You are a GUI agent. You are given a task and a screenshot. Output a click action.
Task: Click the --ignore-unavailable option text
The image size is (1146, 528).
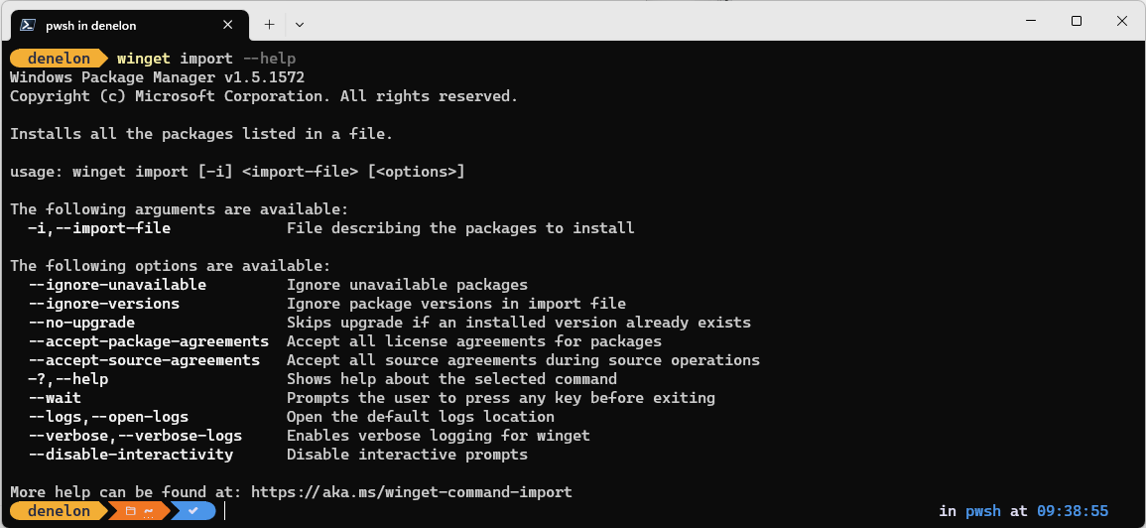(x=117, y=285)
